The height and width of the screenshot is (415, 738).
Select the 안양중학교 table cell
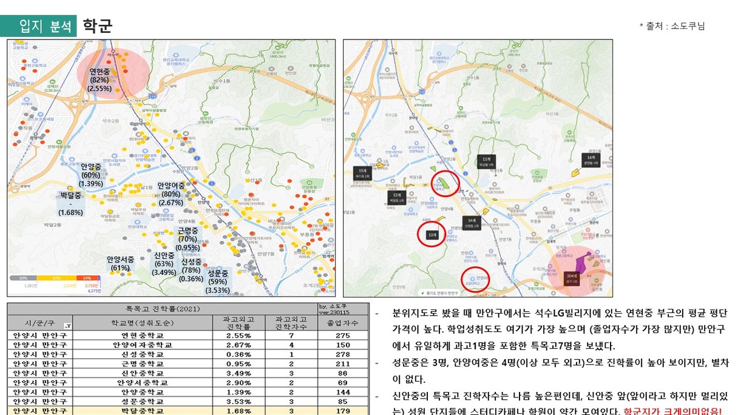(x=142, y=393)
